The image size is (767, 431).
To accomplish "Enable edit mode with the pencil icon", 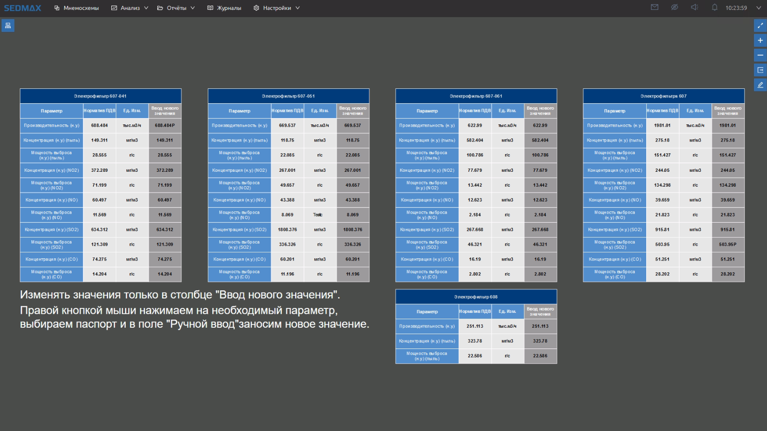I will [x=760, y=85].
